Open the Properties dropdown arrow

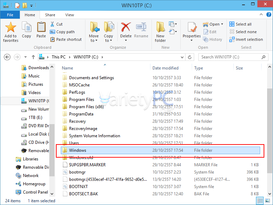[191, 40]
